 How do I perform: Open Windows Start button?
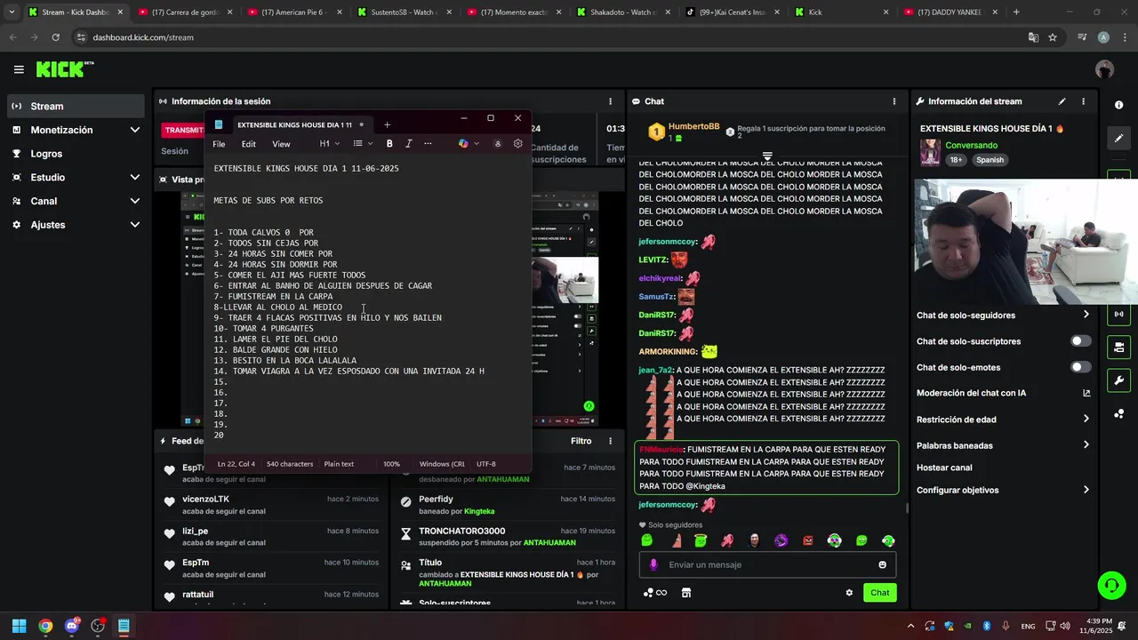coord(19,626)
